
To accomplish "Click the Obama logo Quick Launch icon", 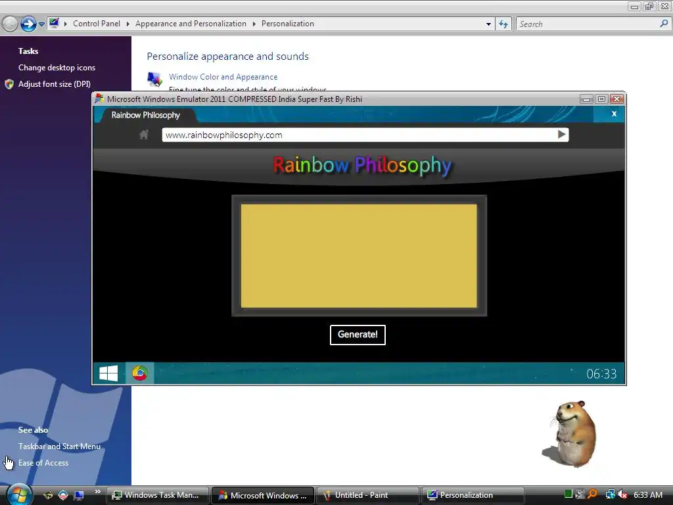I will click(63, 495).
